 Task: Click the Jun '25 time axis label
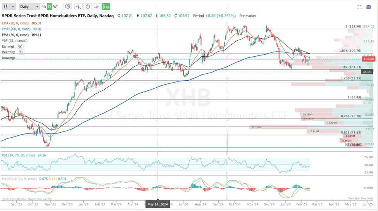pyautogui.click(x=368, y=204)
